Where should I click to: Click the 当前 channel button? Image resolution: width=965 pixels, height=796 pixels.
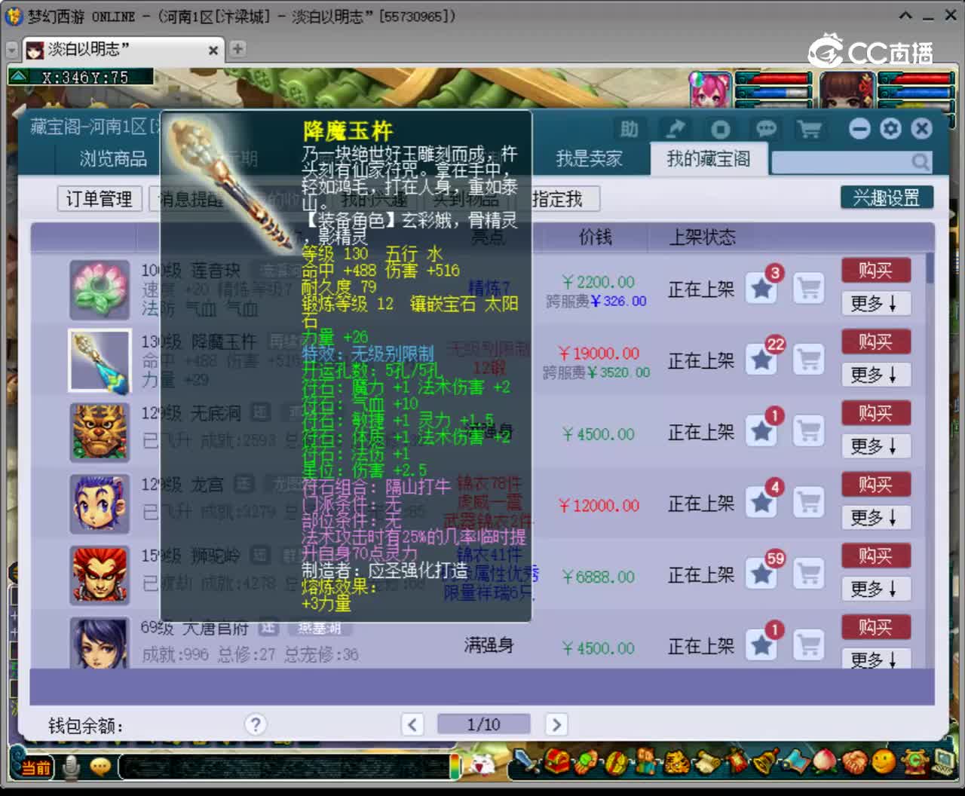tap(35, 767)
